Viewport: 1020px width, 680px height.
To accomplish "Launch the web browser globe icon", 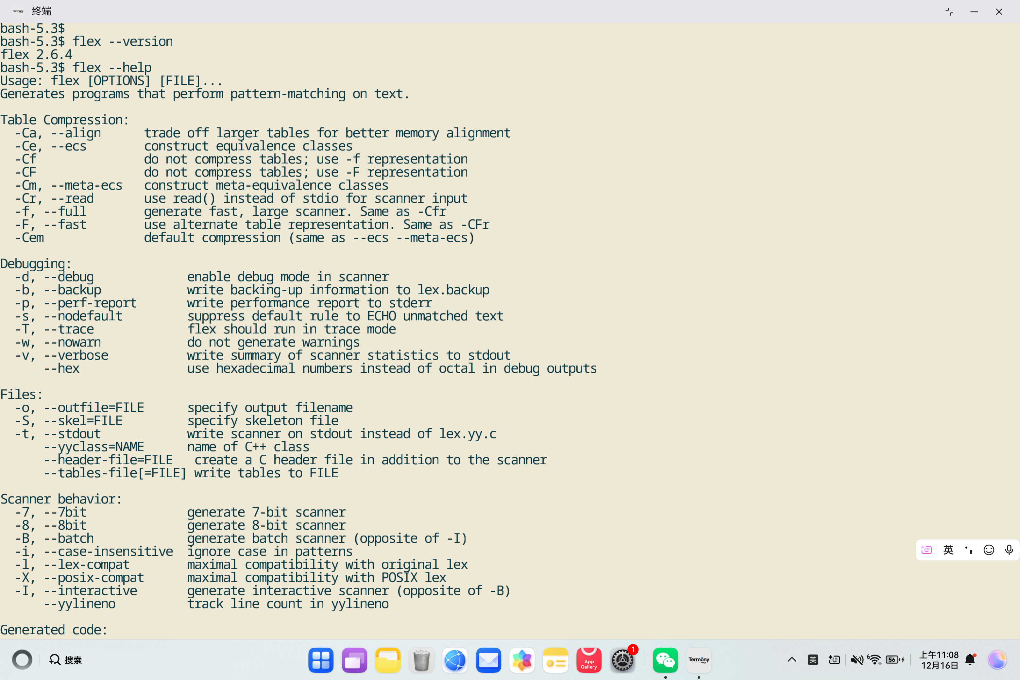I will 455,660.
